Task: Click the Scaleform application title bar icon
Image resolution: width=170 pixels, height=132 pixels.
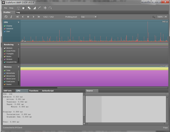Action: (x=3, y=2)
